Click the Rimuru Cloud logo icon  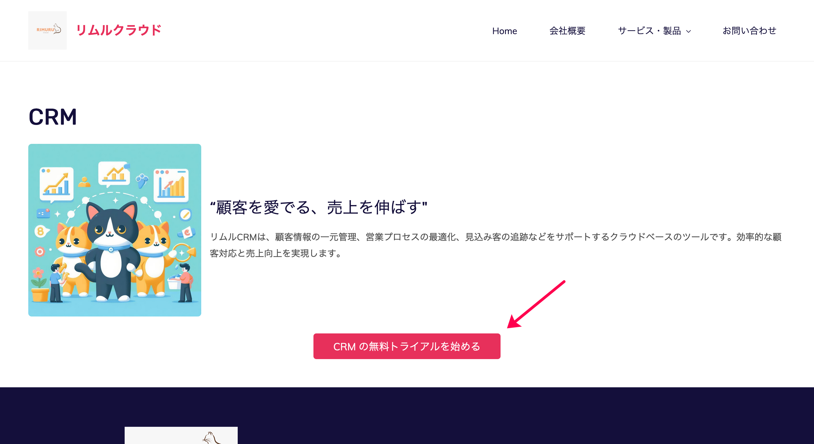47,30
